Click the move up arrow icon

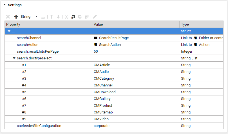pyautogui.click(x=52, y=17)
